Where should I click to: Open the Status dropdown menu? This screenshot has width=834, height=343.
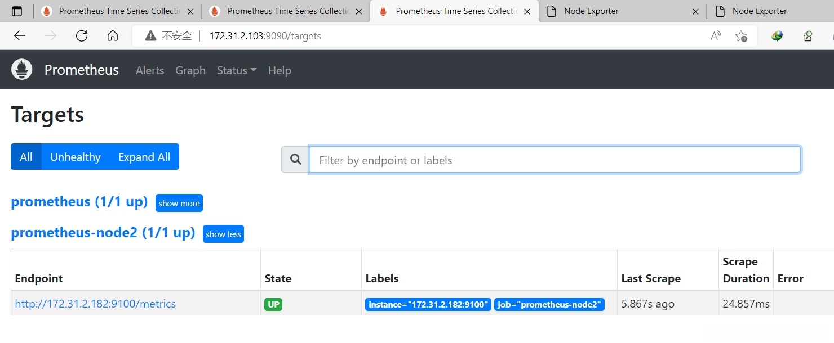237,70
